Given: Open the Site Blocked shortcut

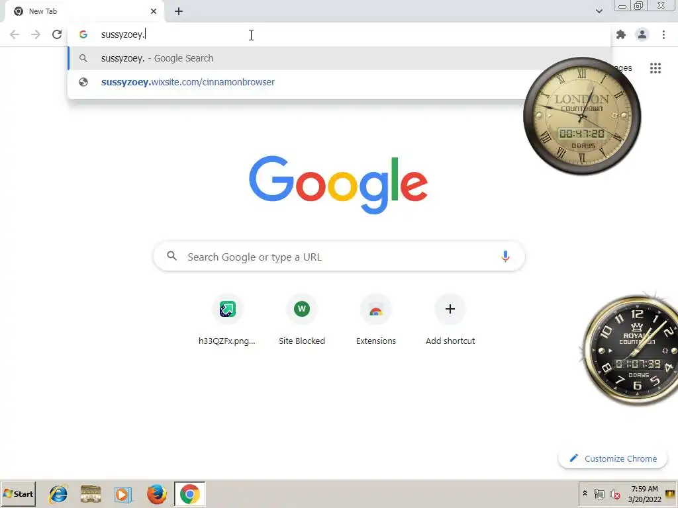Looking at the screenshot, I should [x=301, y=319].
